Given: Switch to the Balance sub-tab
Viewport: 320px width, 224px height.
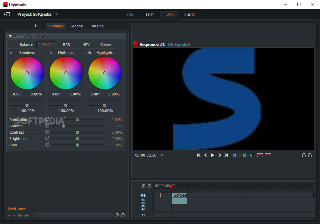Looking at the screenshot, I should pos(26,45).
